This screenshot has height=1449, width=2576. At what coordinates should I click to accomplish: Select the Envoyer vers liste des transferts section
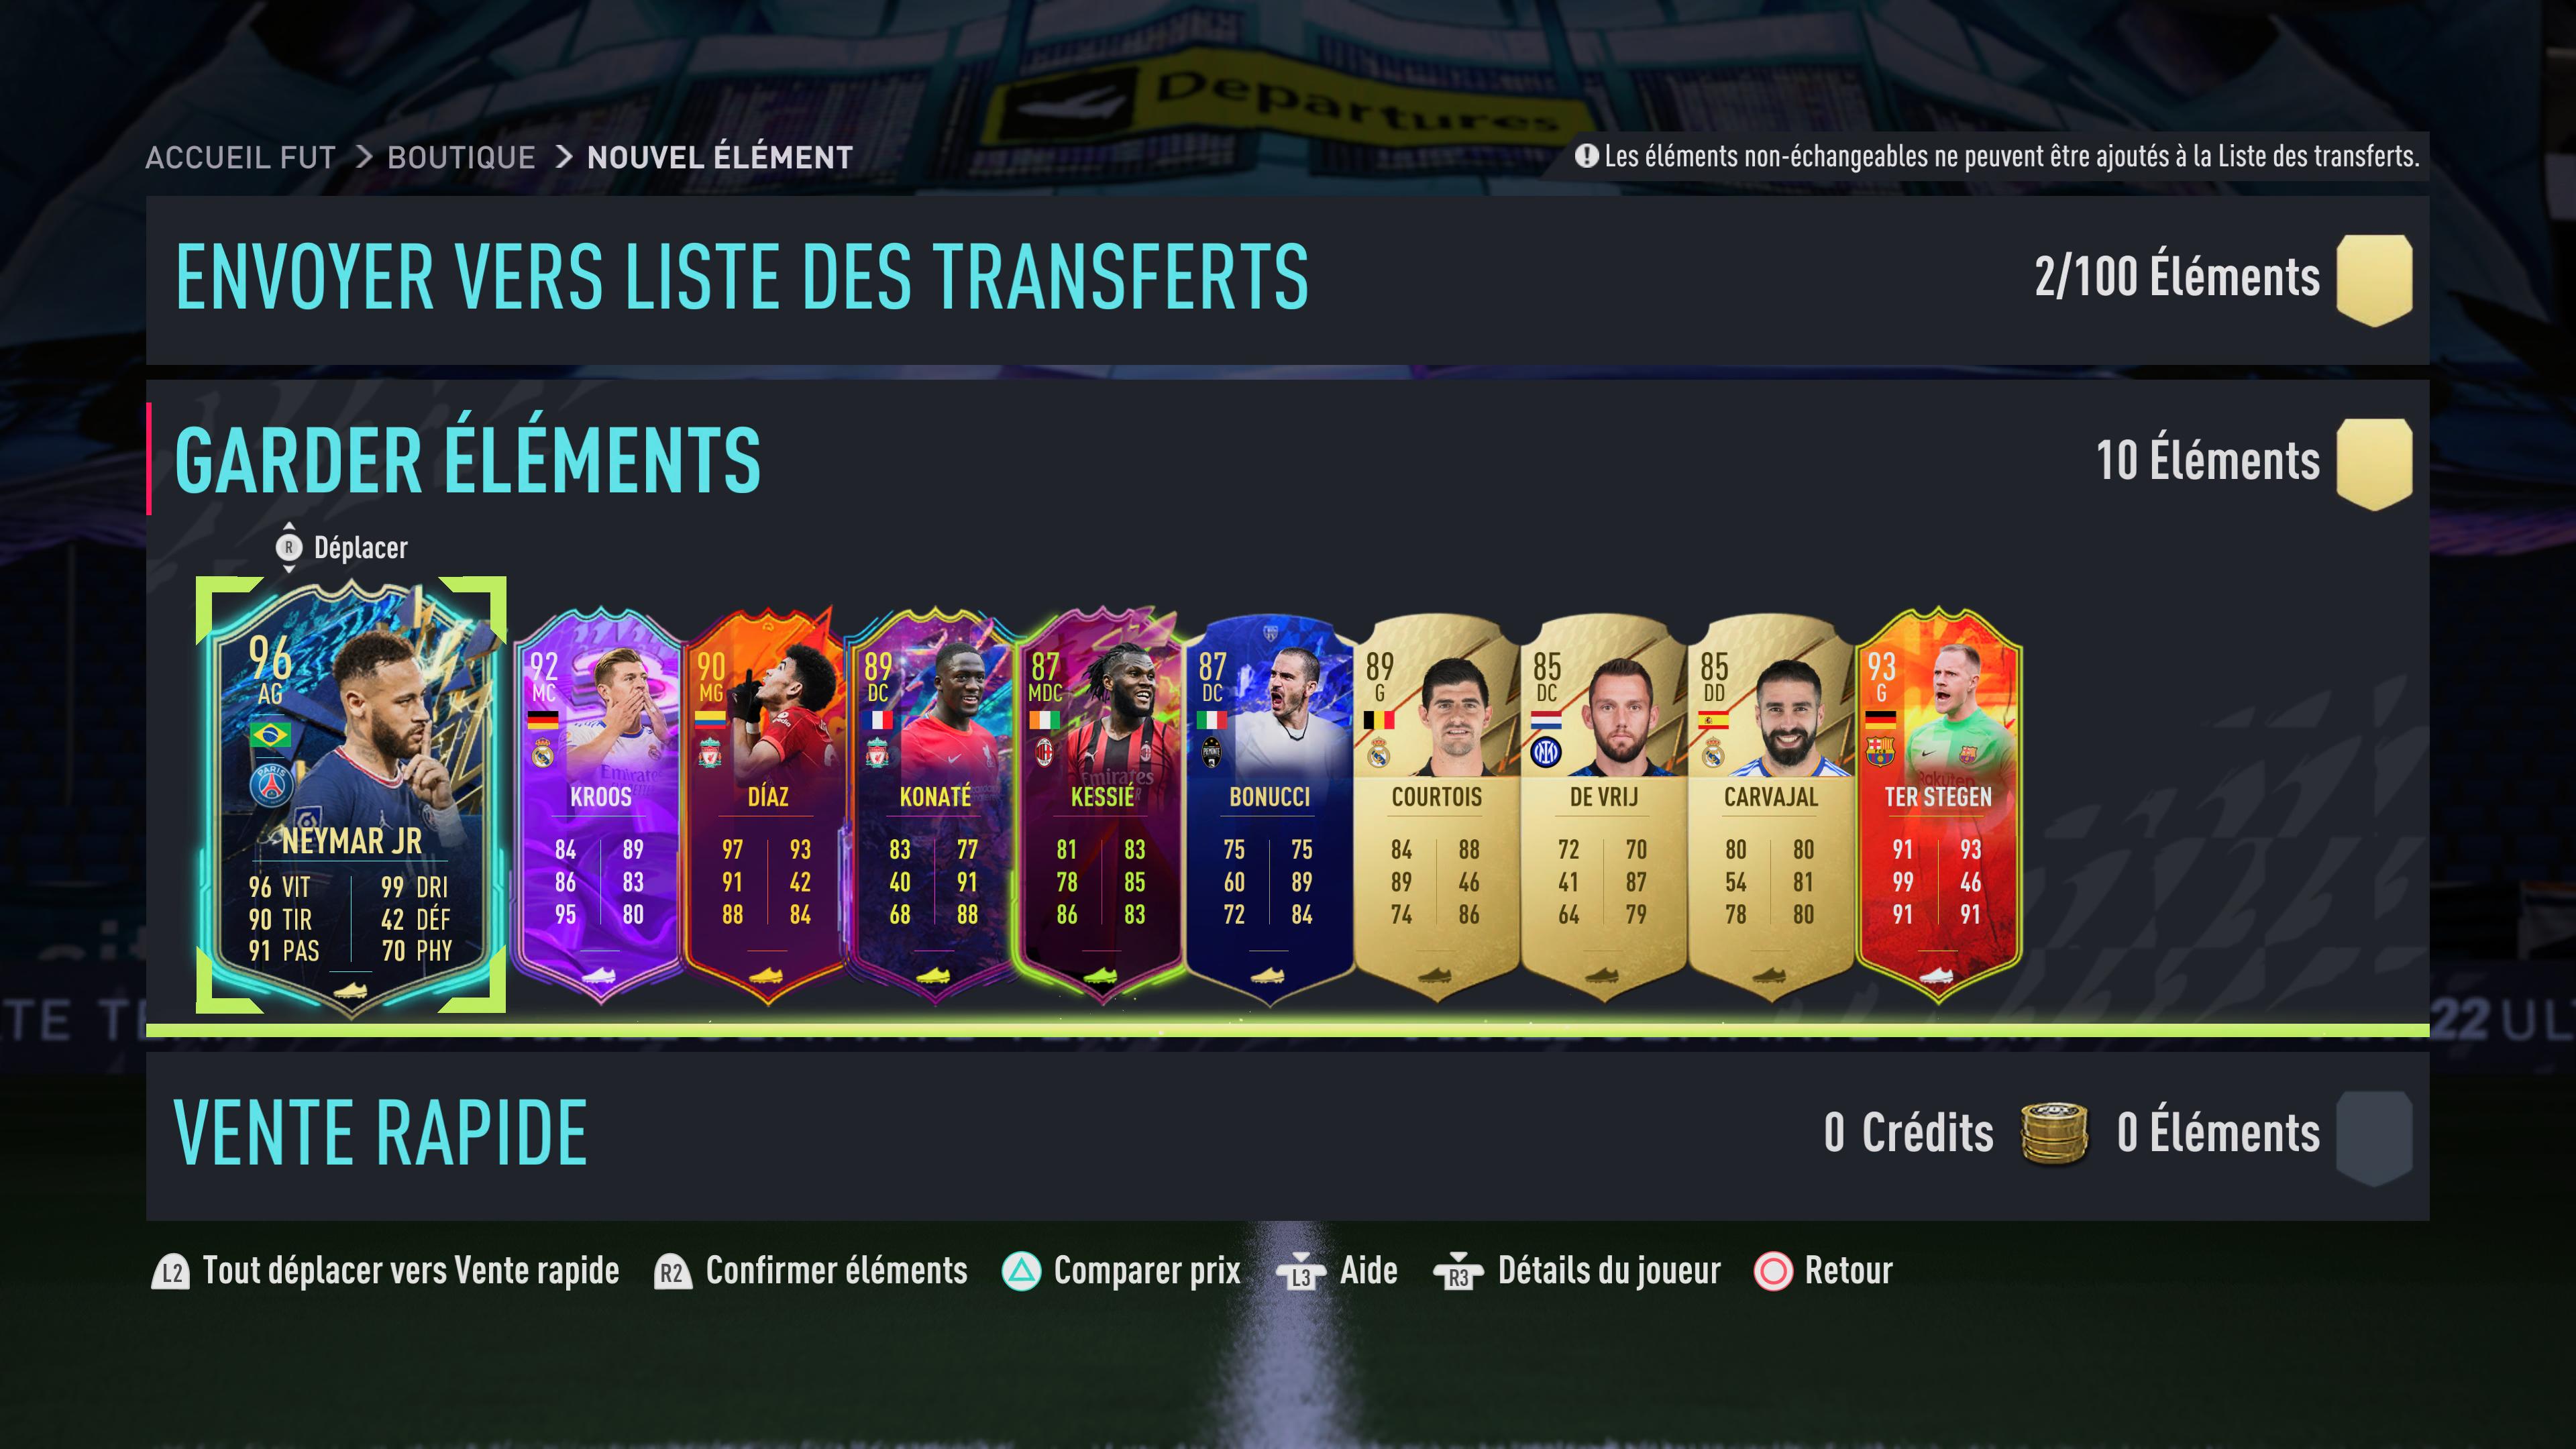pos(1288,280)
